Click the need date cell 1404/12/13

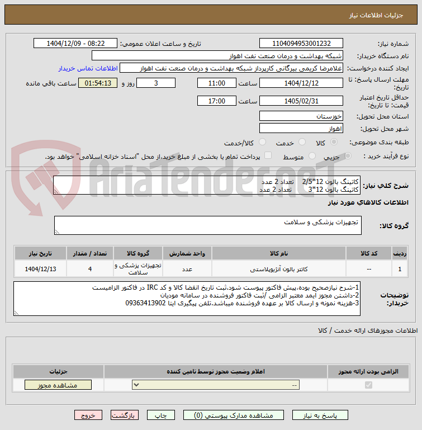40,269
